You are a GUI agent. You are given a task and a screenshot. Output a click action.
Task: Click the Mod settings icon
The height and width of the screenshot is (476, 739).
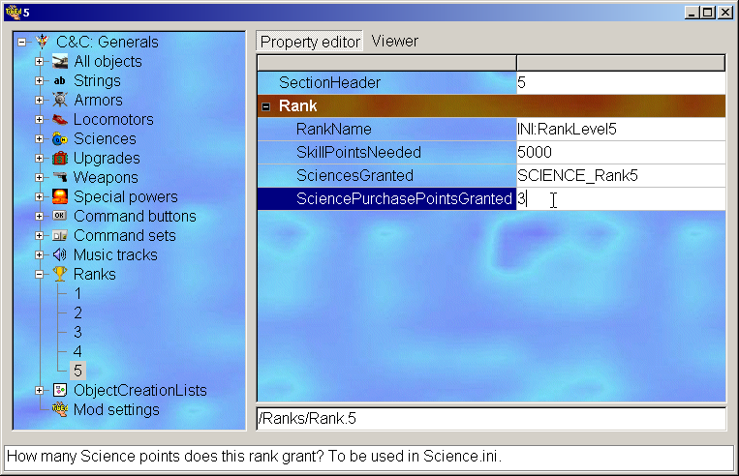pos(60,409)
